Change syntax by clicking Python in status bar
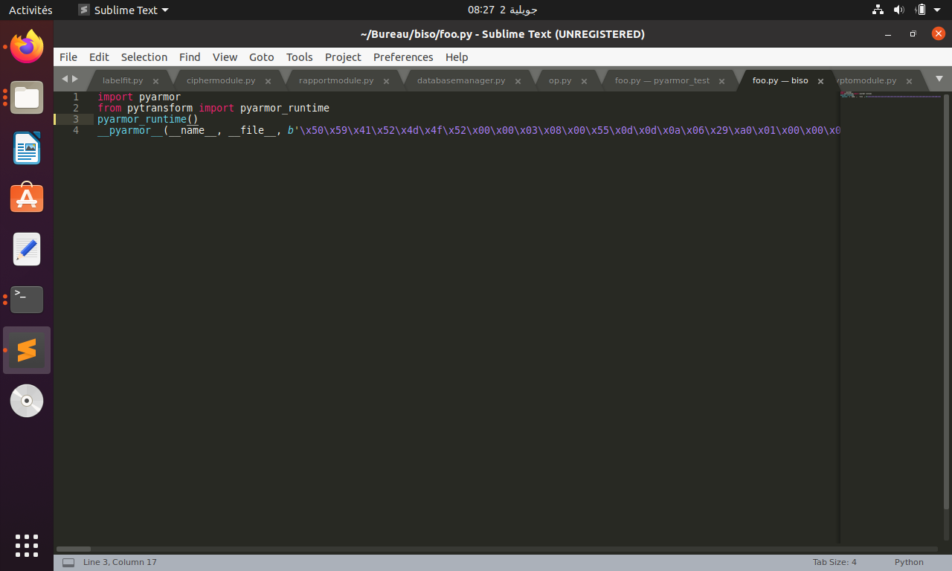The height and width of the screenshot is (571, 952). (x=909, y=562)
